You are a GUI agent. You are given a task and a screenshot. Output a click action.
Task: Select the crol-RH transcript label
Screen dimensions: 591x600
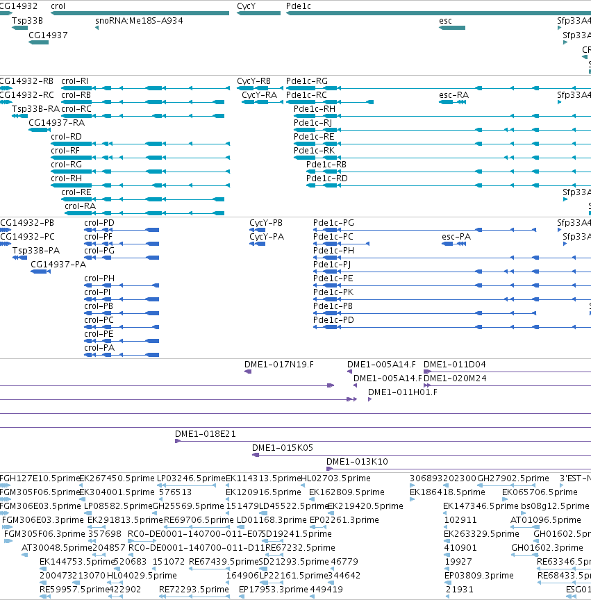[66, 178]
